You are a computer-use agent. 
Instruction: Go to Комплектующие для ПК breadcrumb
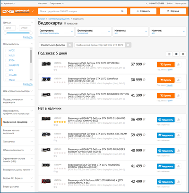[59, 19]
